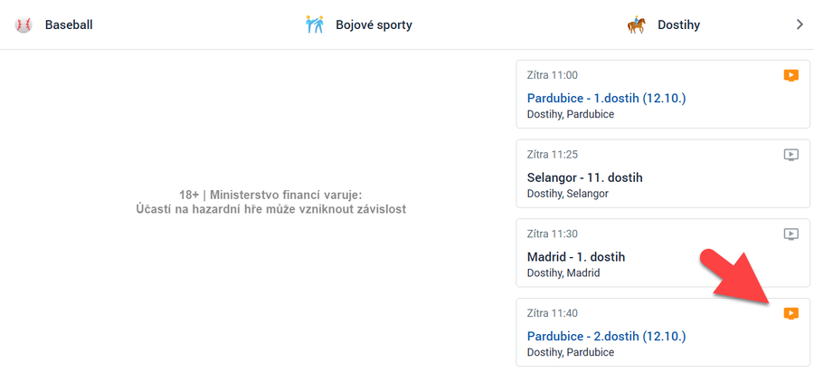Open the Baseball category tab
This screenshot has width=814, height=382.
[69, 24]
